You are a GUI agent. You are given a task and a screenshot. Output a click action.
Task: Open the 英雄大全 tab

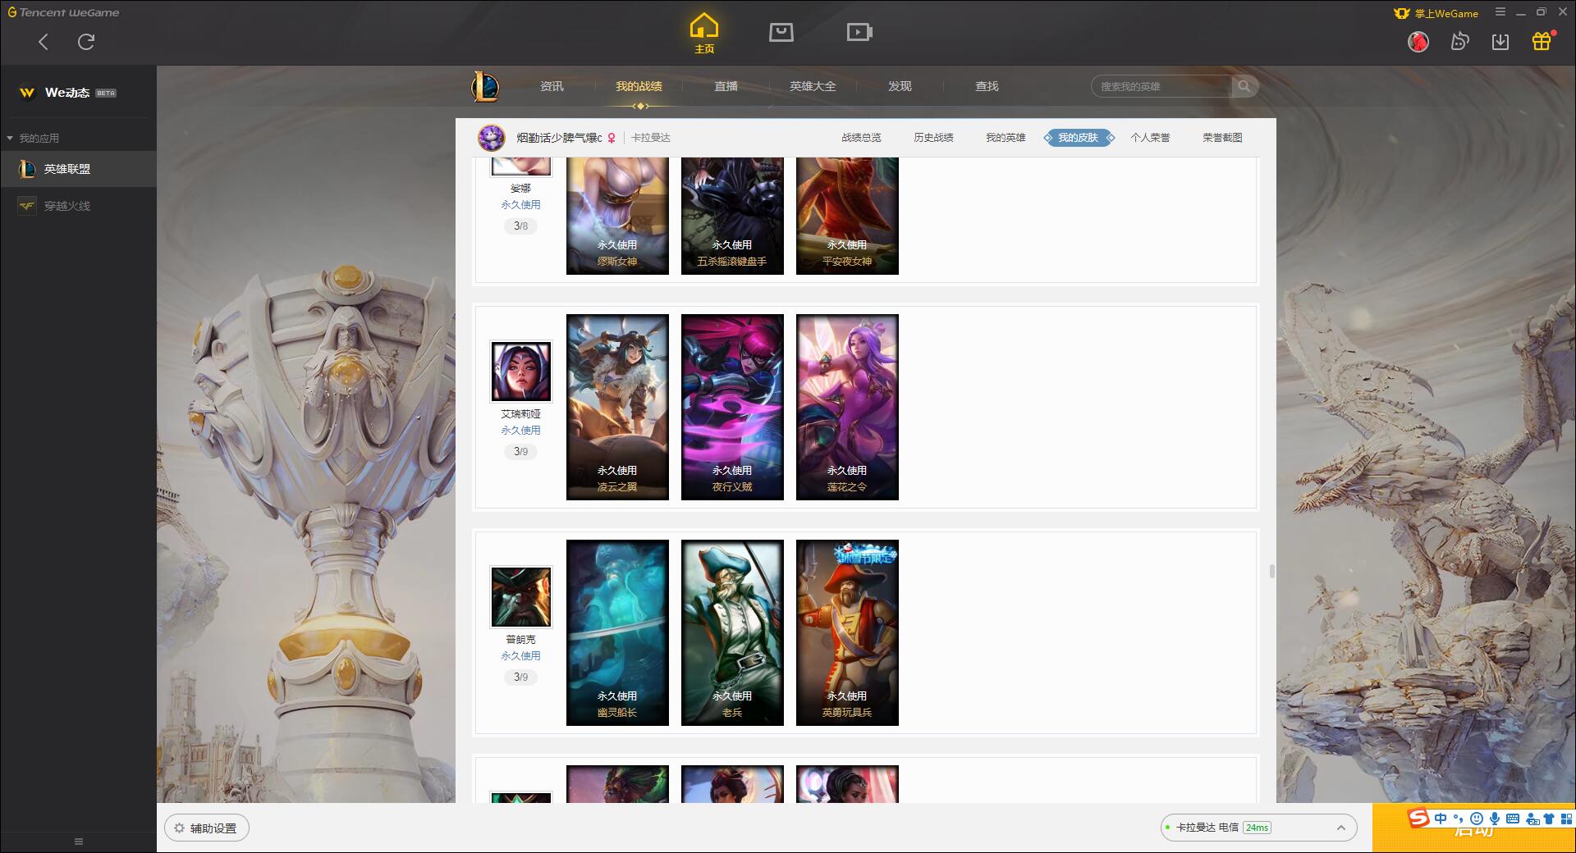[x=813, y=86]
